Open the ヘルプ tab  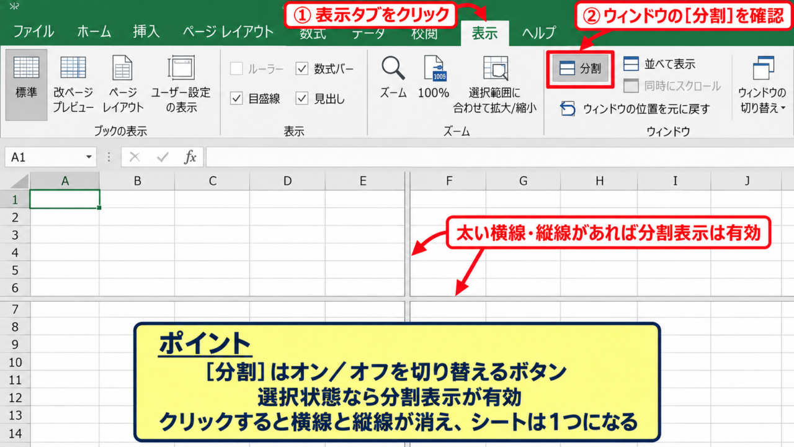tap(538, 34)
